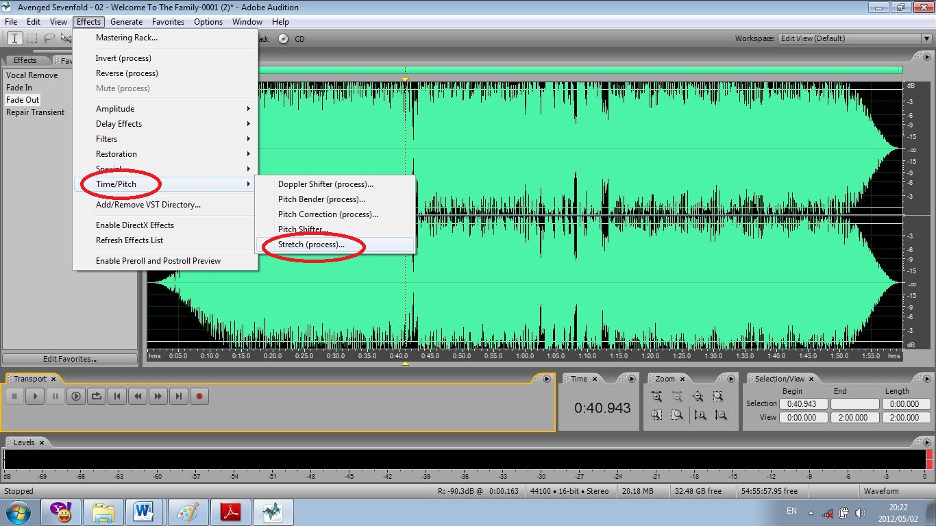Zoom to right edge of selection

677,415
